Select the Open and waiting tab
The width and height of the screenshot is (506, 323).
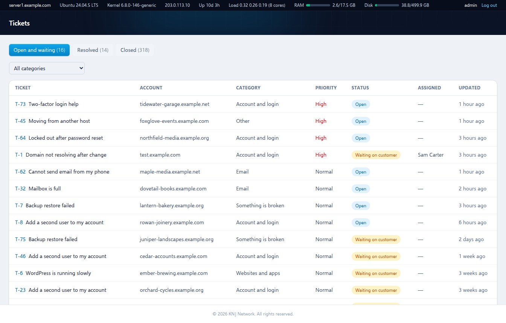coord(39,50)
